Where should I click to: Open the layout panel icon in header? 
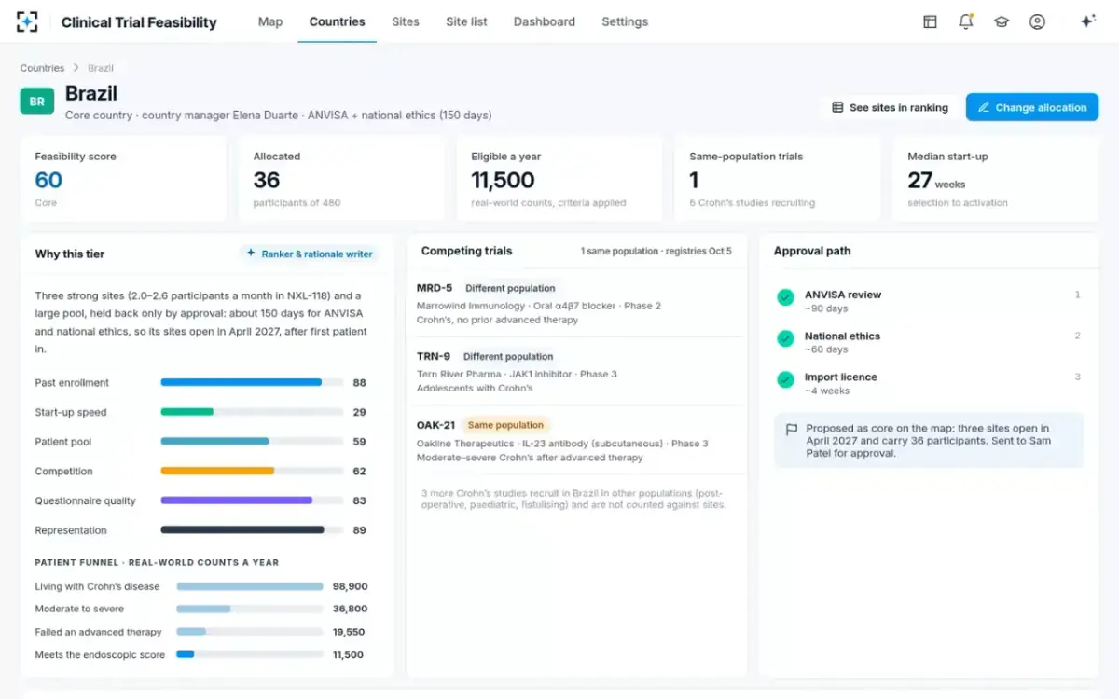point(930,21)
